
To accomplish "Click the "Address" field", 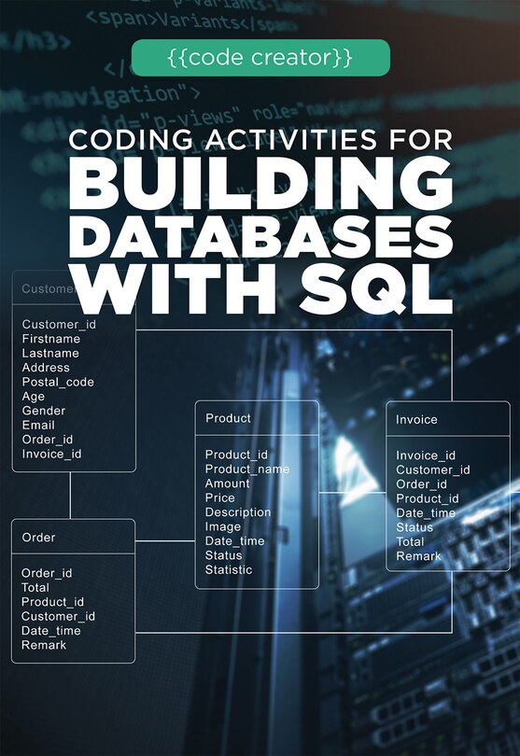I will click(46, 368).
